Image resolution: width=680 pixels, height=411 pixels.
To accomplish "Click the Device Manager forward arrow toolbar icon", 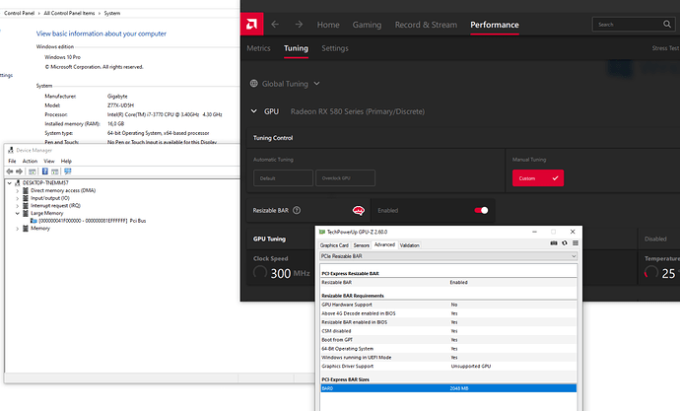I will [19, 171].
